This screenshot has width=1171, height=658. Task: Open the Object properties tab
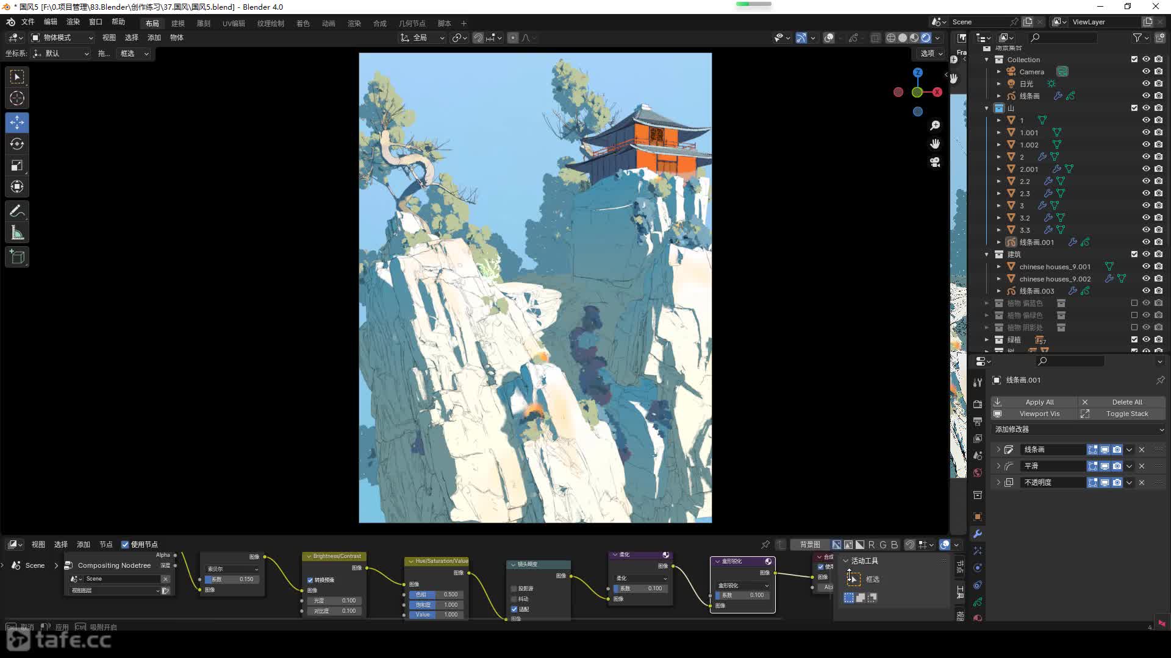click(978, 517)
